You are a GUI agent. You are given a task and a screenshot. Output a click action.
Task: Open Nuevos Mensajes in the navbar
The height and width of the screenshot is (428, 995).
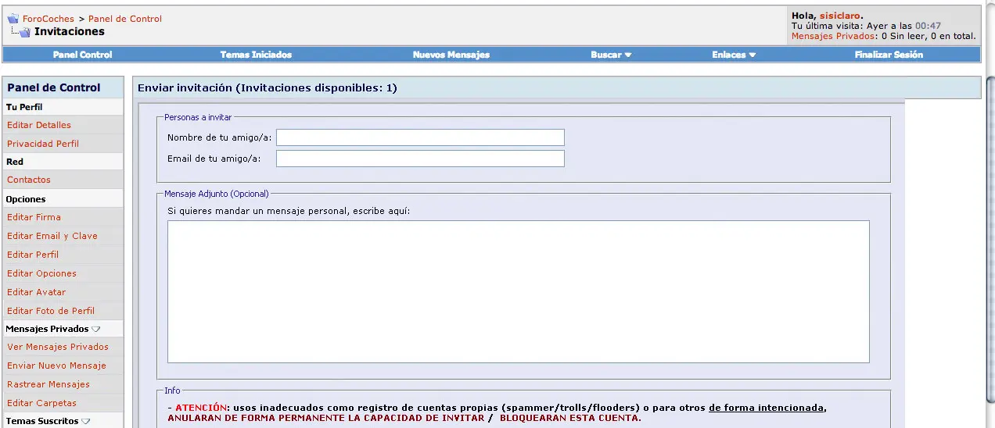451,55
